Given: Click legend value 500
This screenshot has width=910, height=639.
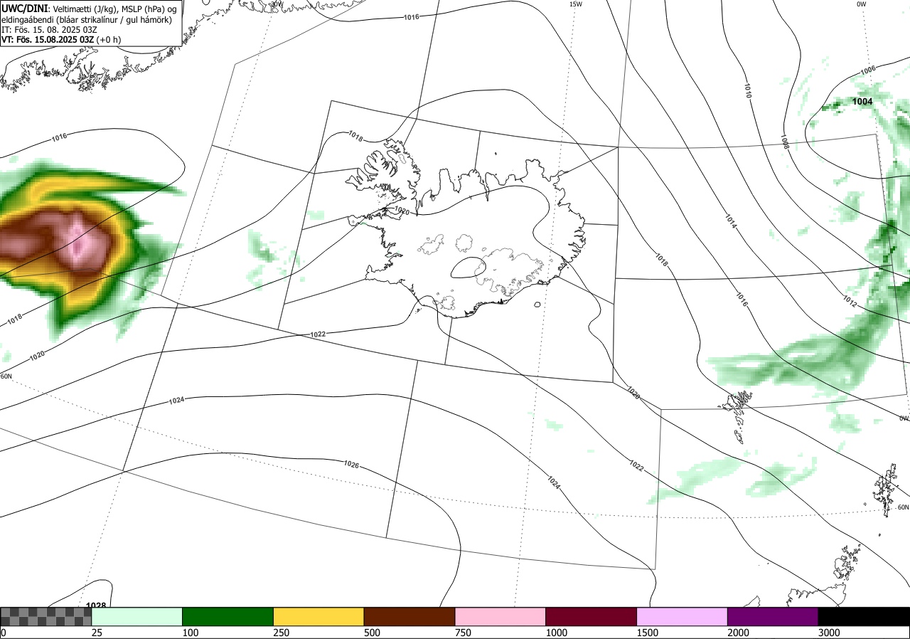Looking at the screenshot, I should (373, 633).
